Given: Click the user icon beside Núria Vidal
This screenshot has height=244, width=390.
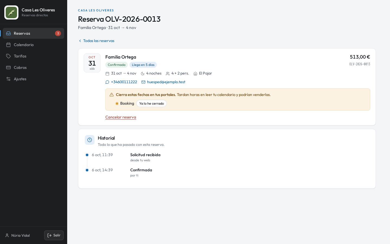Looking at the screenshot, I should coord(7,235).
